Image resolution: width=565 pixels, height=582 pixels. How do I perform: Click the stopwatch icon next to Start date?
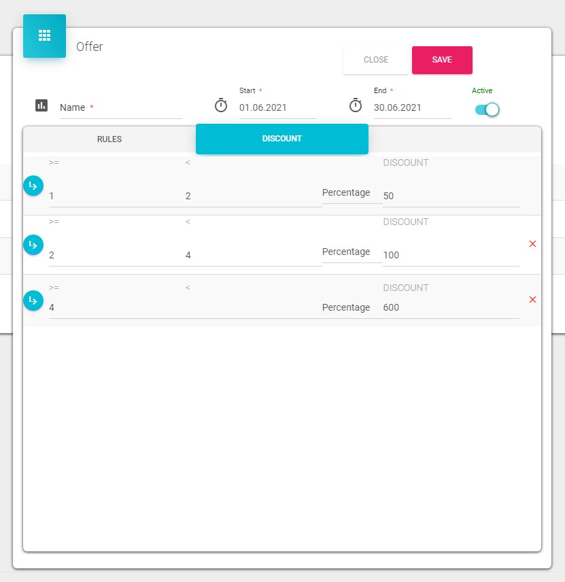pos(221,105)
